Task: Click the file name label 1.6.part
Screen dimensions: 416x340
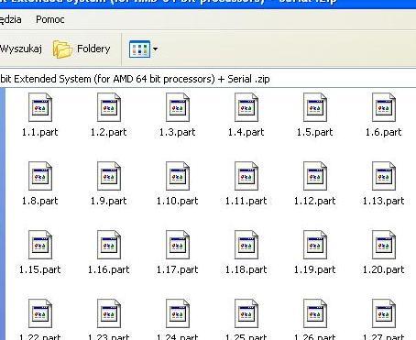Action: click(384, 132)
